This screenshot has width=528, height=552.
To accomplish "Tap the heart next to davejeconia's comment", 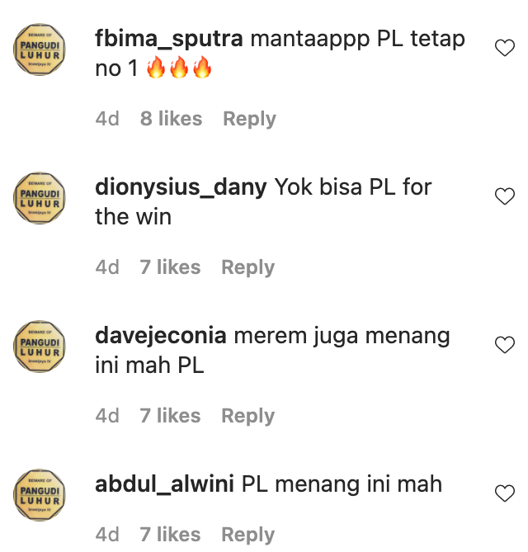I will click(x=505, y=344).
